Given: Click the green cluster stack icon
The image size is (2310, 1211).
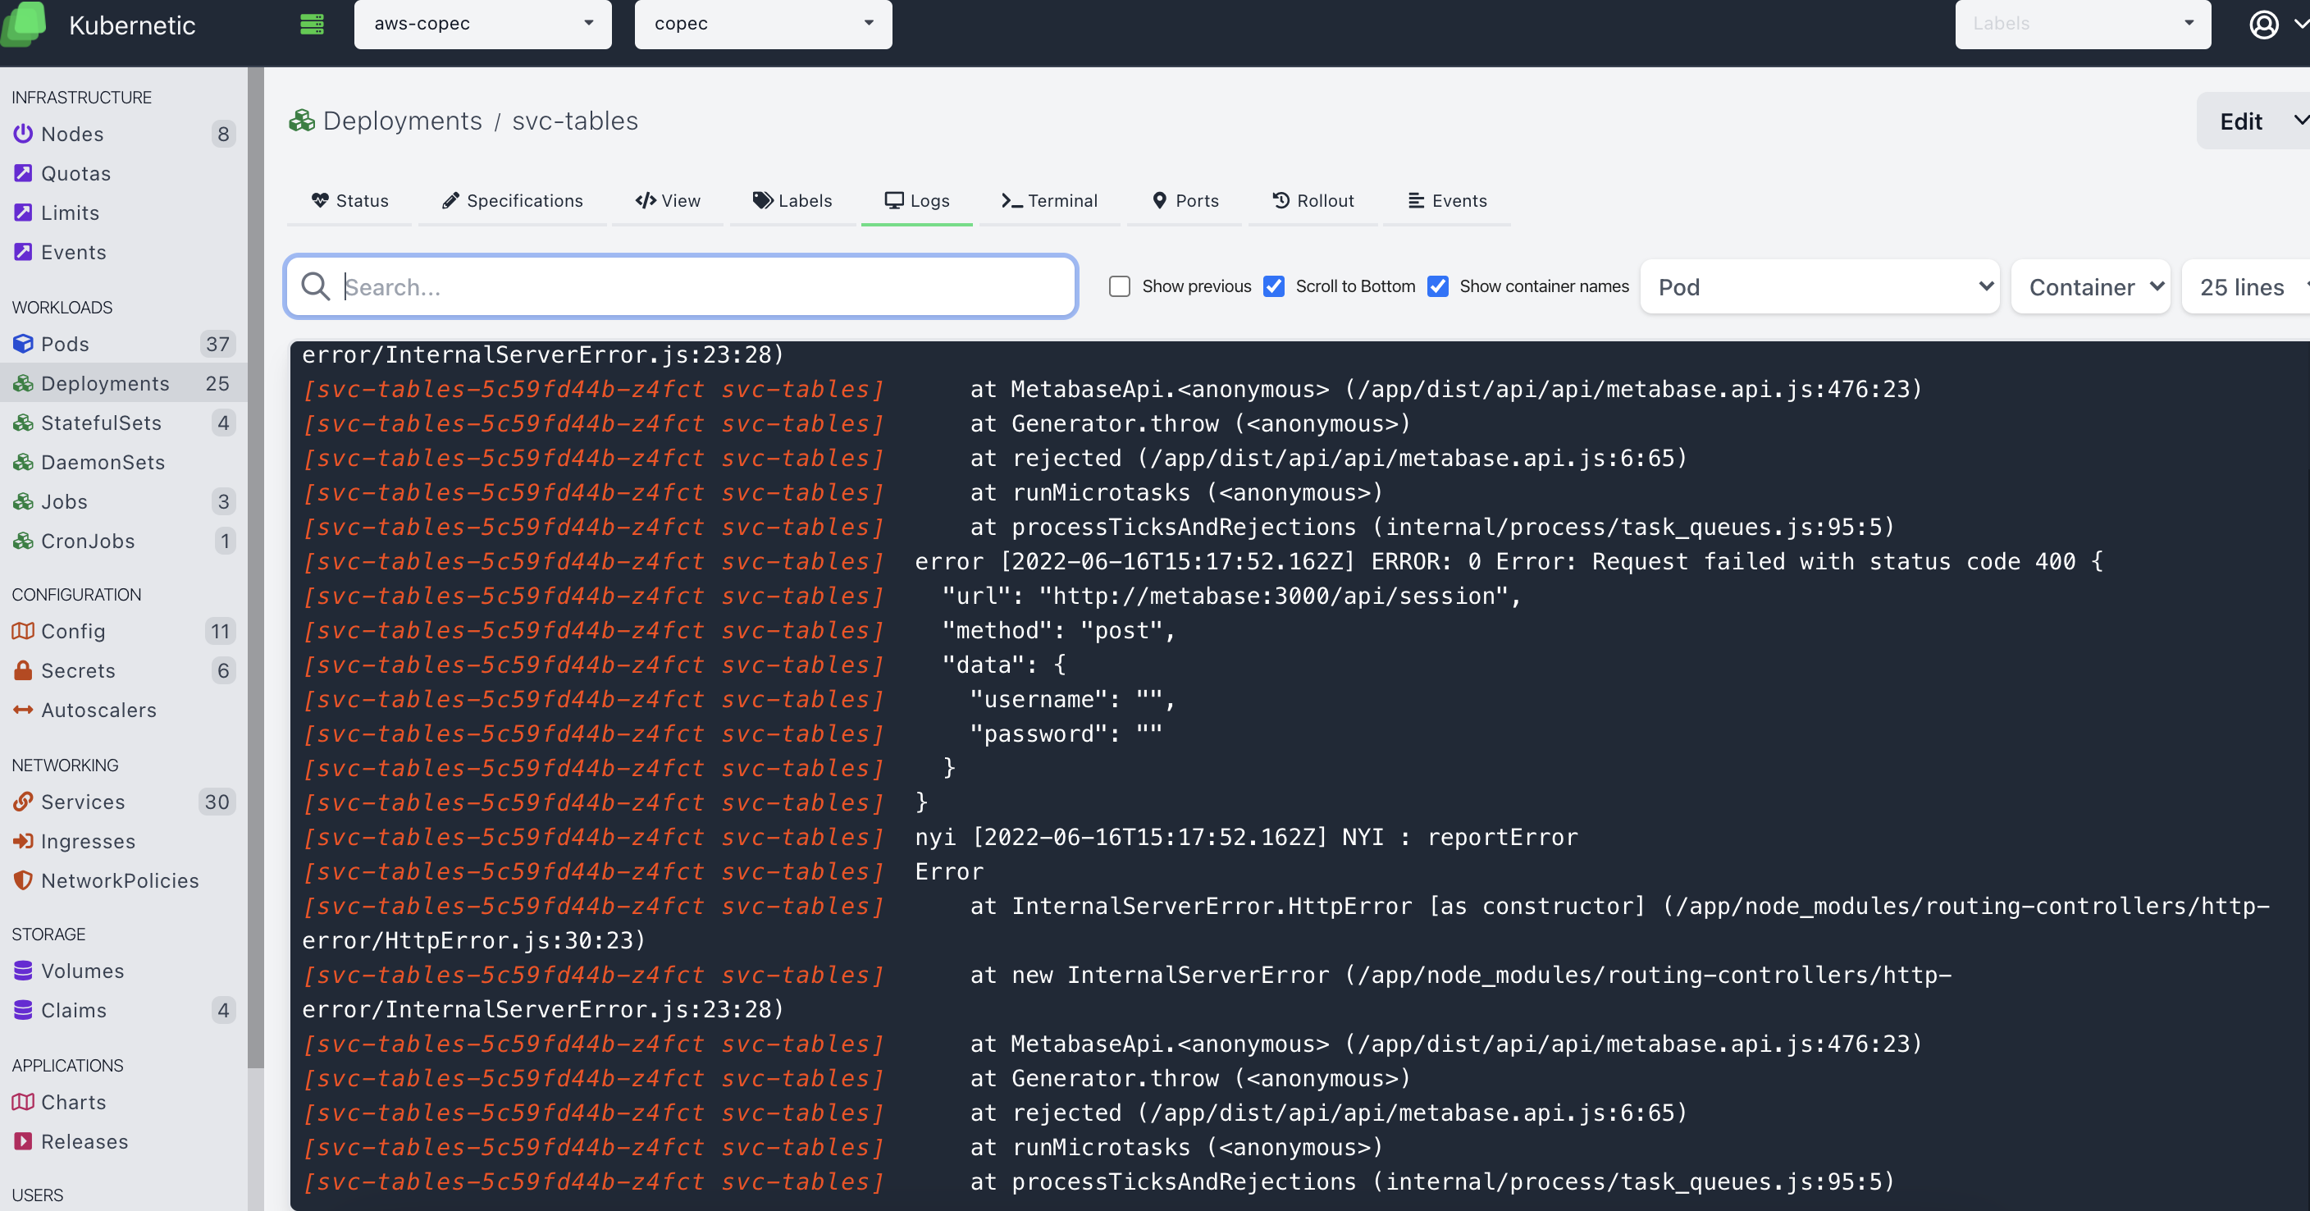Looking at the screenshot, I should (x=312, y=25).
